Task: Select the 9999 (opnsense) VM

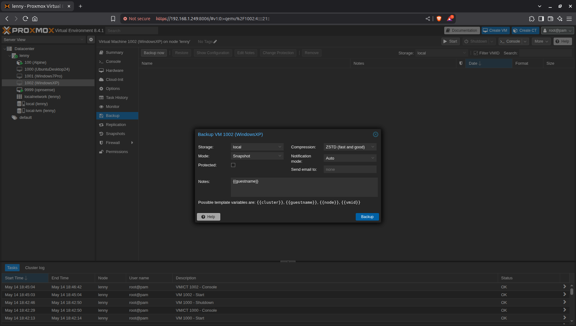Action: tap(39, 90)
